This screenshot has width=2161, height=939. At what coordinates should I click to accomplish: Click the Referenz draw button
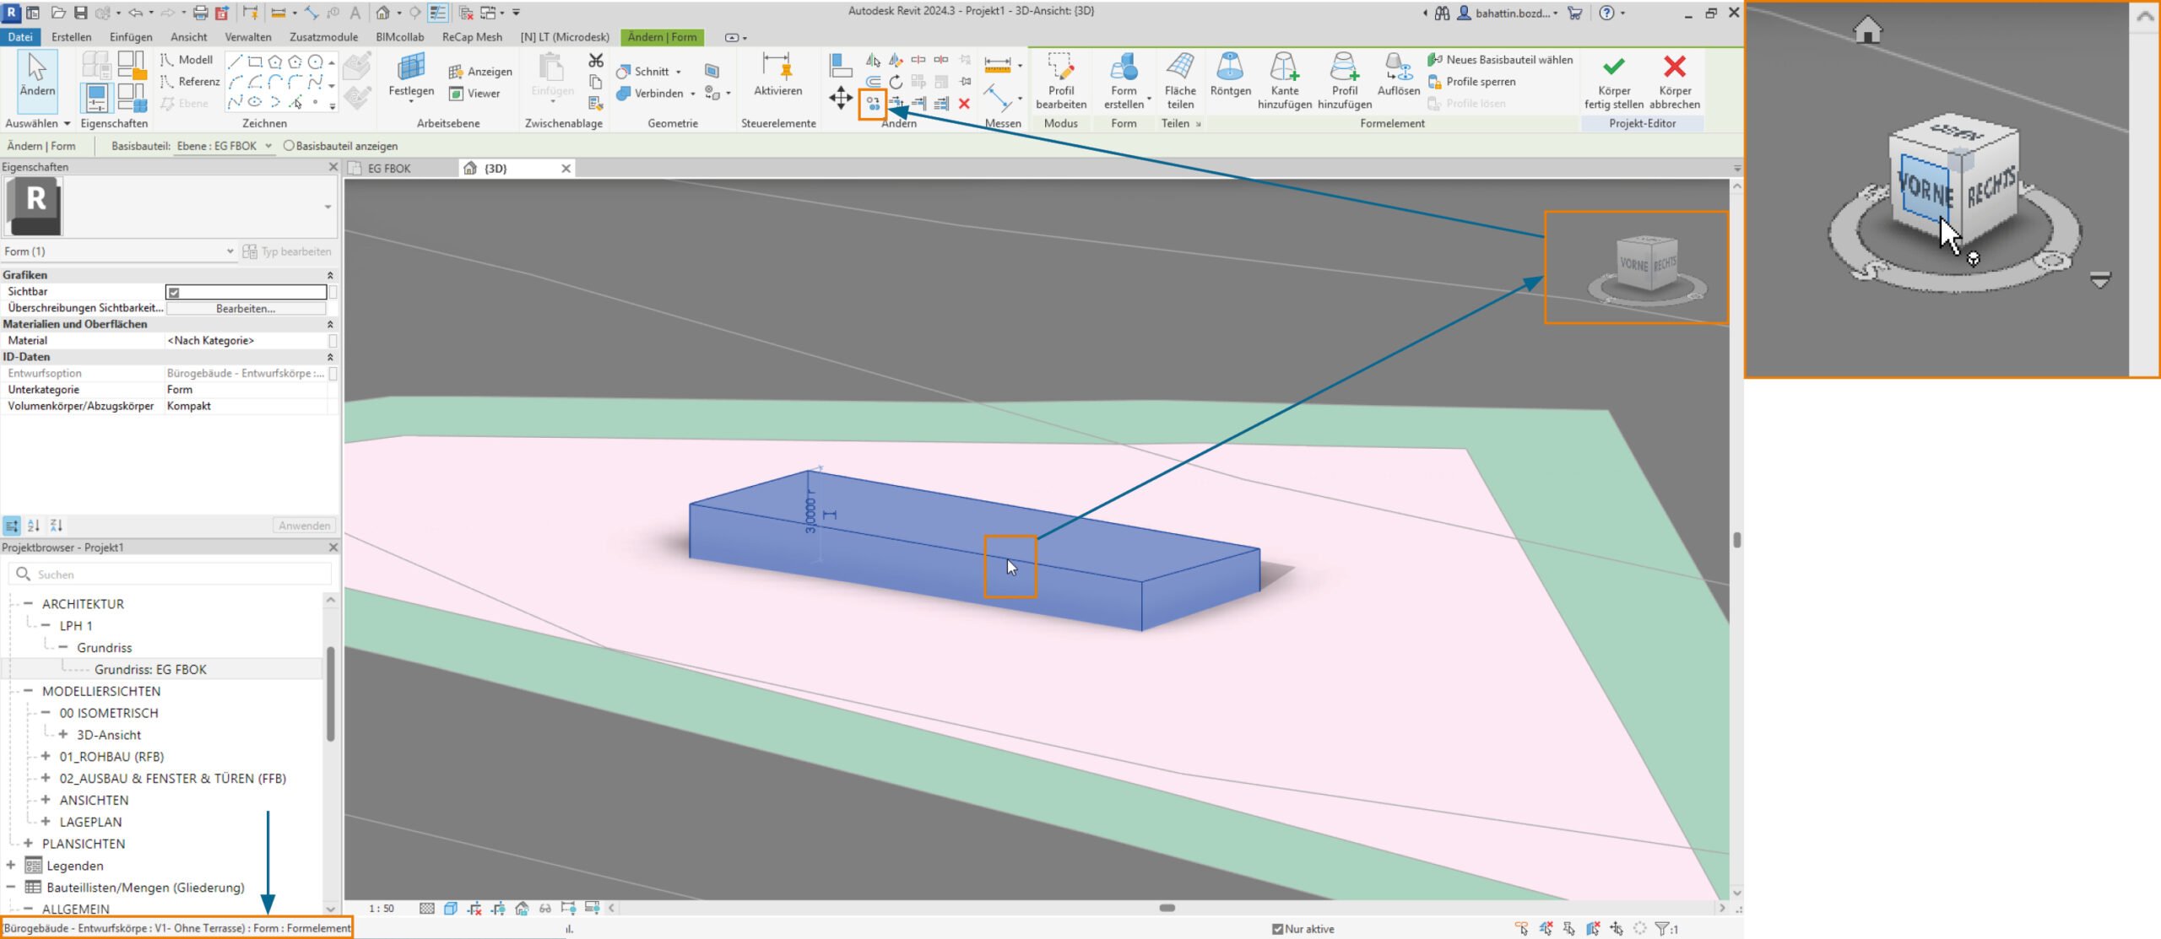click(x=191, y=82)
